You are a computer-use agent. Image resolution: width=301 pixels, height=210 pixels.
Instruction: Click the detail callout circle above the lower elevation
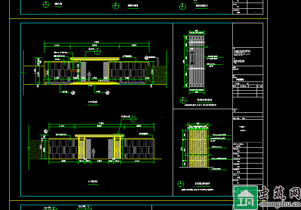coord(134,118)
